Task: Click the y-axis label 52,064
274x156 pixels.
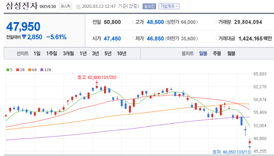Action: coord(260,125)
